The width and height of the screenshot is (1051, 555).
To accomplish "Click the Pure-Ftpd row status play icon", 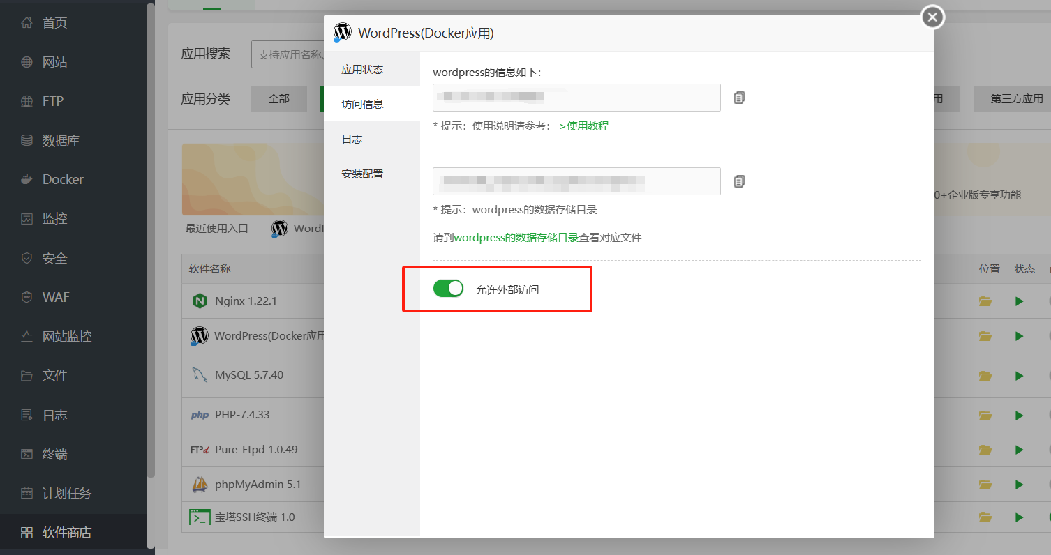I will (x=1020, y=450).
